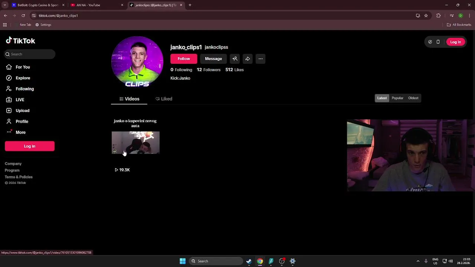Screen dimensions: 475x267
Task: Click the add-friend icon next to Message
Action: click(235, 59)
